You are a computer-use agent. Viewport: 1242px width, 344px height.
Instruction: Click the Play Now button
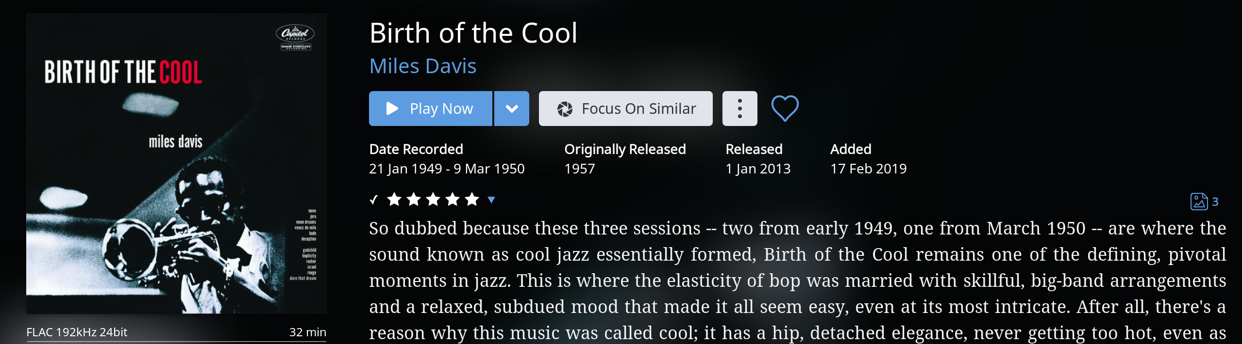(431, 109)
